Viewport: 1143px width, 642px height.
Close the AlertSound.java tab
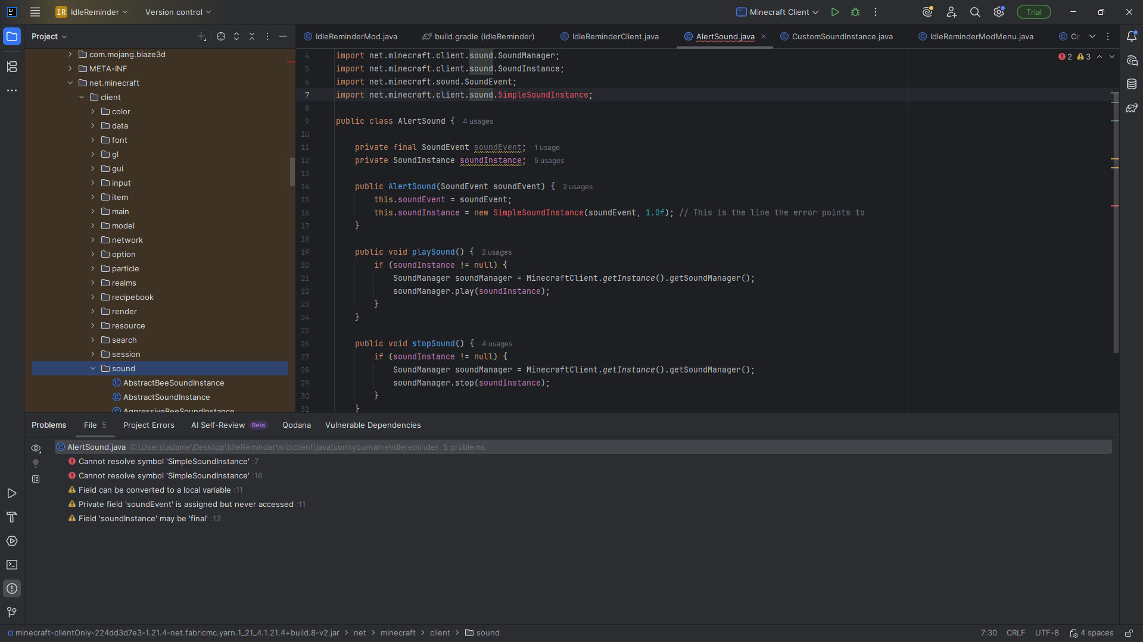(x=764, y=36)
